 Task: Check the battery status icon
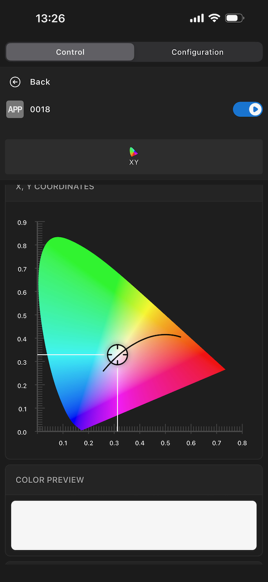(234, 18)
